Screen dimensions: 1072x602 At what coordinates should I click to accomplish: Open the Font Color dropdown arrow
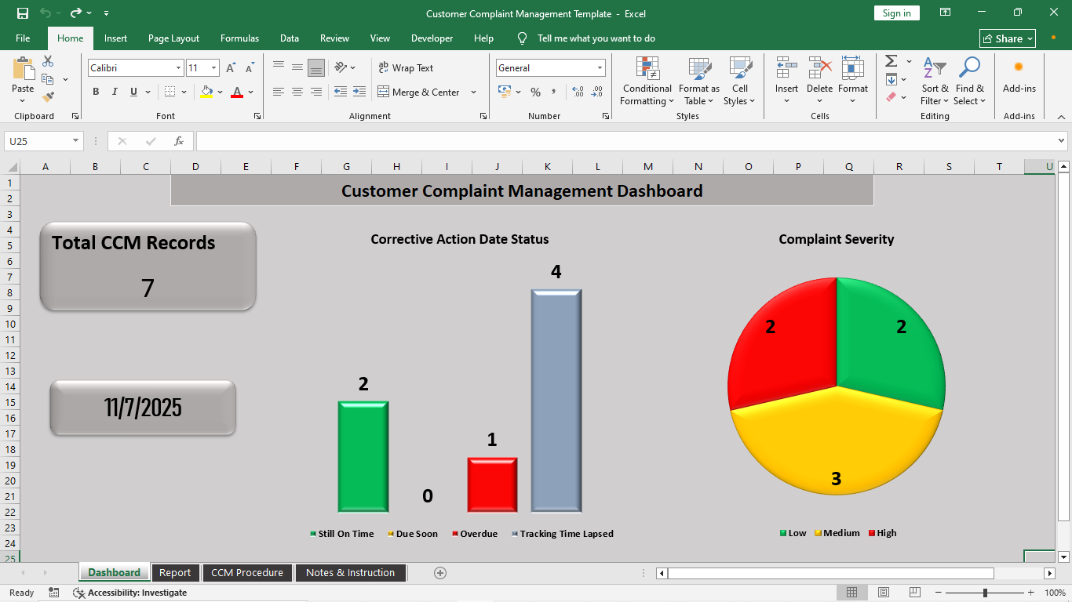(251, 92)
